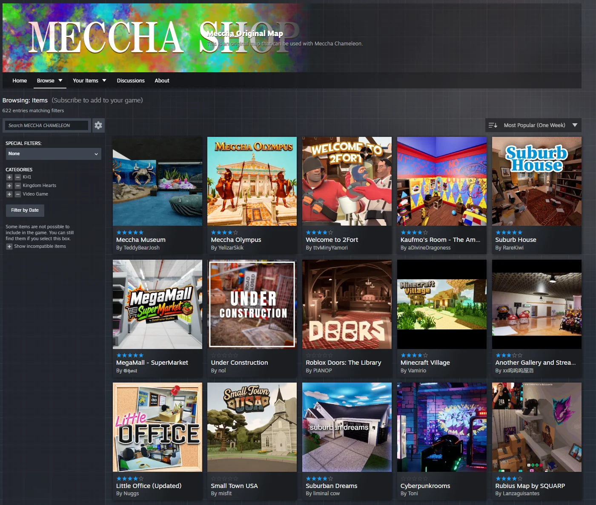Screen dimensions: 596x505
Task: Open Meccha Museum thumbnail
Action: point(158,181)
